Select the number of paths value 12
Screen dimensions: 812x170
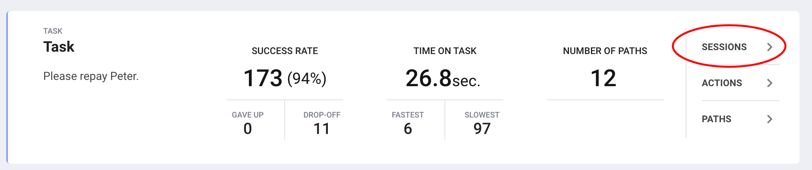603,78
